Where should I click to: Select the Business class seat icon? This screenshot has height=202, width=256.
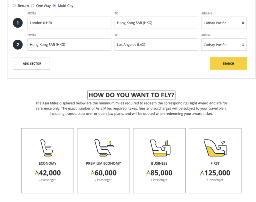click(159, 147)
